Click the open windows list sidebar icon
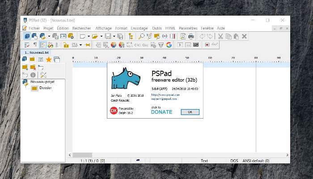 coord(57,60)
